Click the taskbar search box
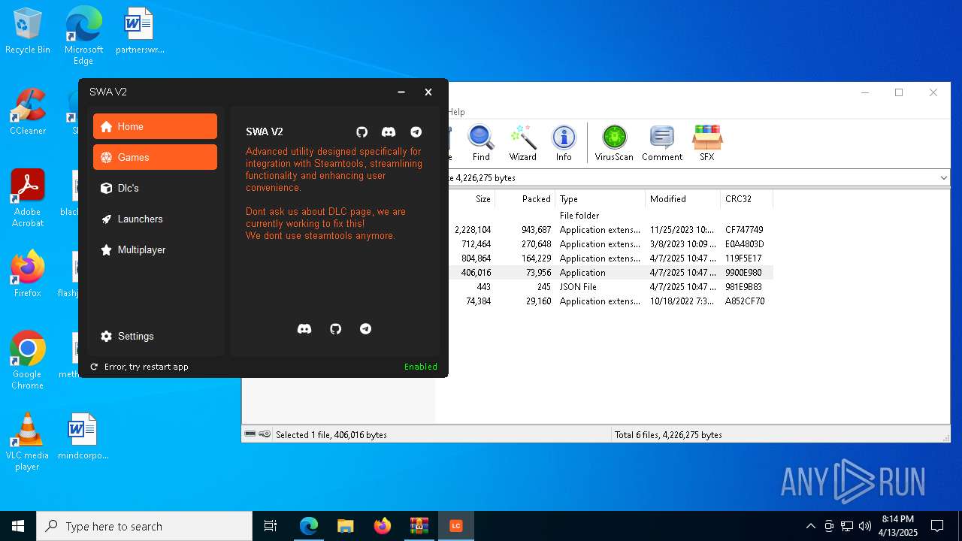The height and width of the screenshot is (541, 962). coord(144,526)
